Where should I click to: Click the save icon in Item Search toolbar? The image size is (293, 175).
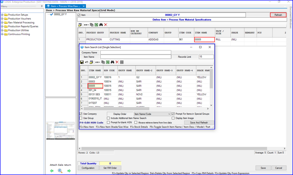82,62
